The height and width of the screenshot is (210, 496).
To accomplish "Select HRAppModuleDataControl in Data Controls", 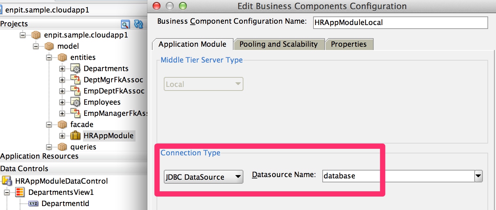I will pos(62,181).
